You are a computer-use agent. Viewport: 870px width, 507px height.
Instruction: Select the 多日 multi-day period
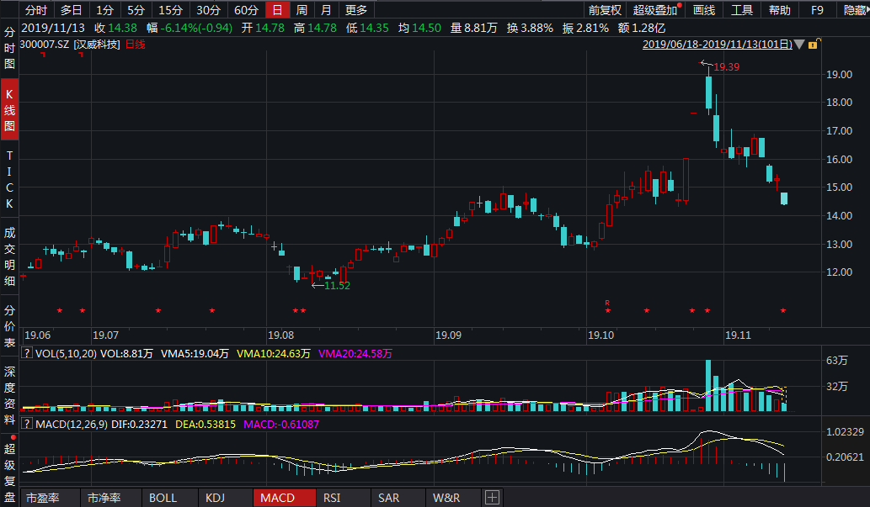point(71,10)
